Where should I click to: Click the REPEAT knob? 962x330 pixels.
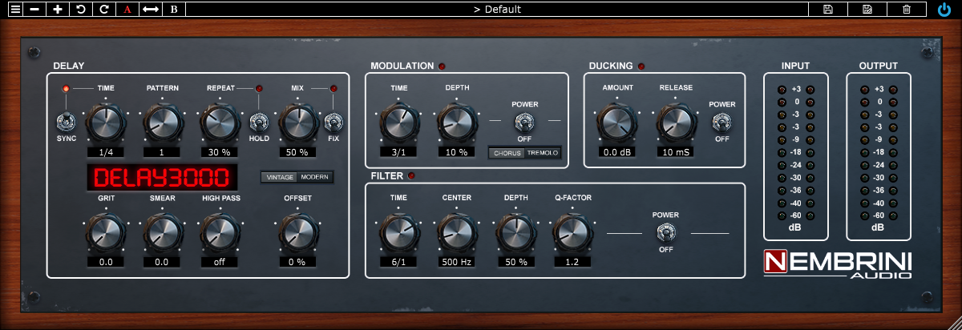coord(220,123)
